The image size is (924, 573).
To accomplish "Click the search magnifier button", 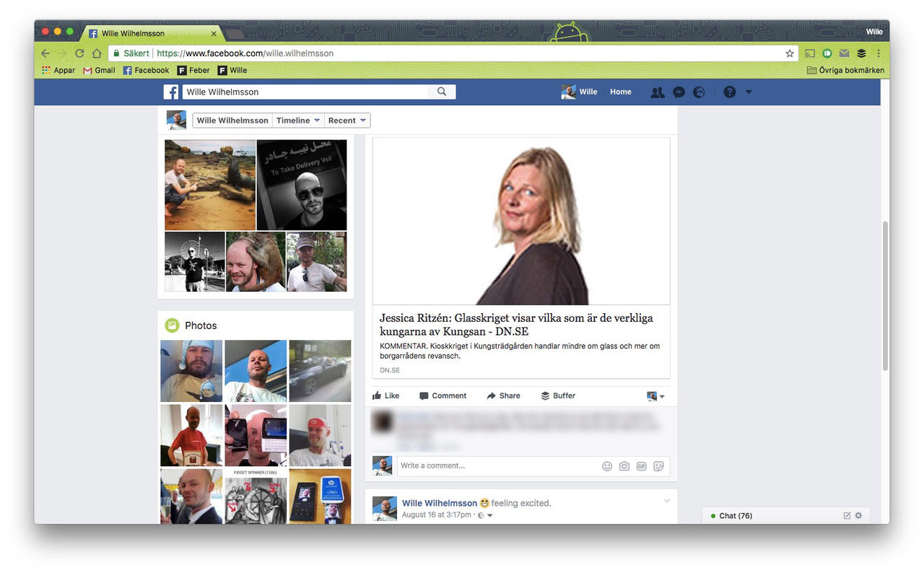I will click(442, 92).
